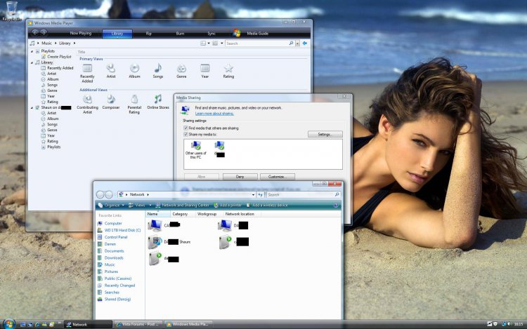Click the Media Player forward arrow button
527x329 pixels.
click(44, 32)
